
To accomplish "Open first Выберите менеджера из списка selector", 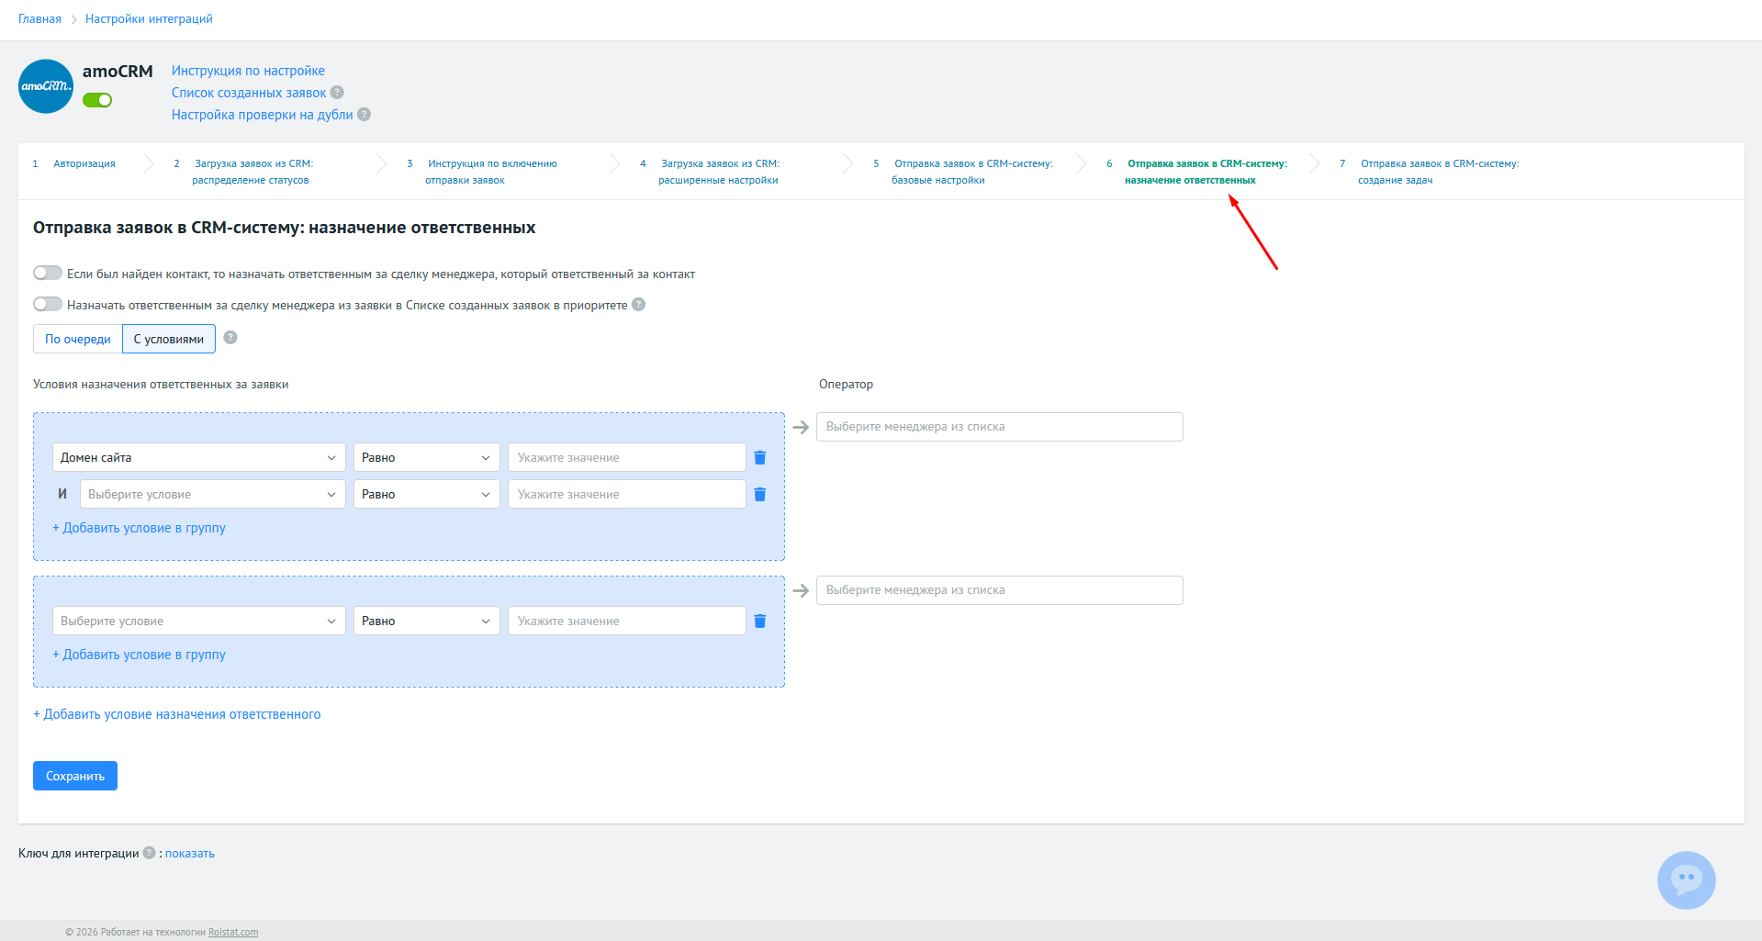I will [1000, 427].
